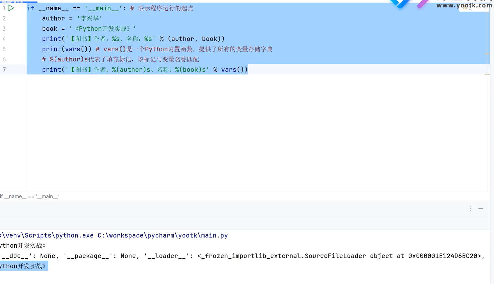The width and height of the screenshot is (494, 284).
Task: Place the cursor on the string '李兴华'
Action: click(x=89, y=18)
